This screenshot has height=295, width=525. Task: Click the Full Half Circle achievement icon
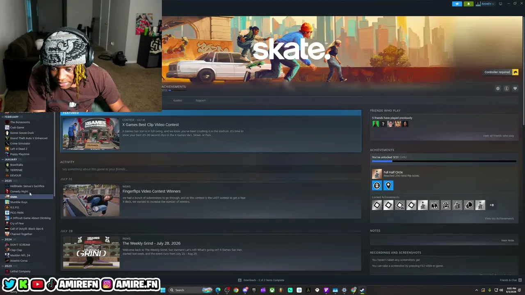(377, 174)
